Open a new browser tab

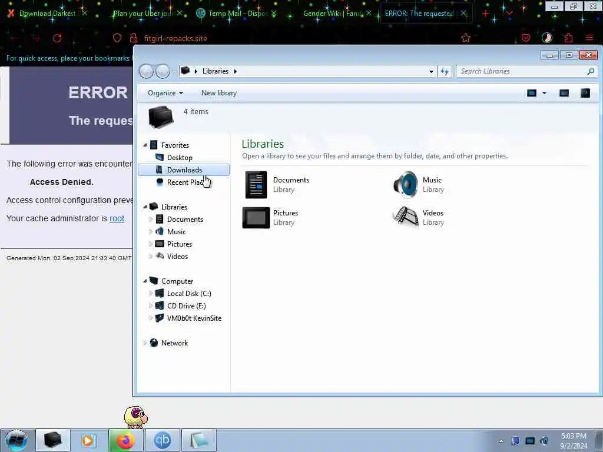coord(485,14)
